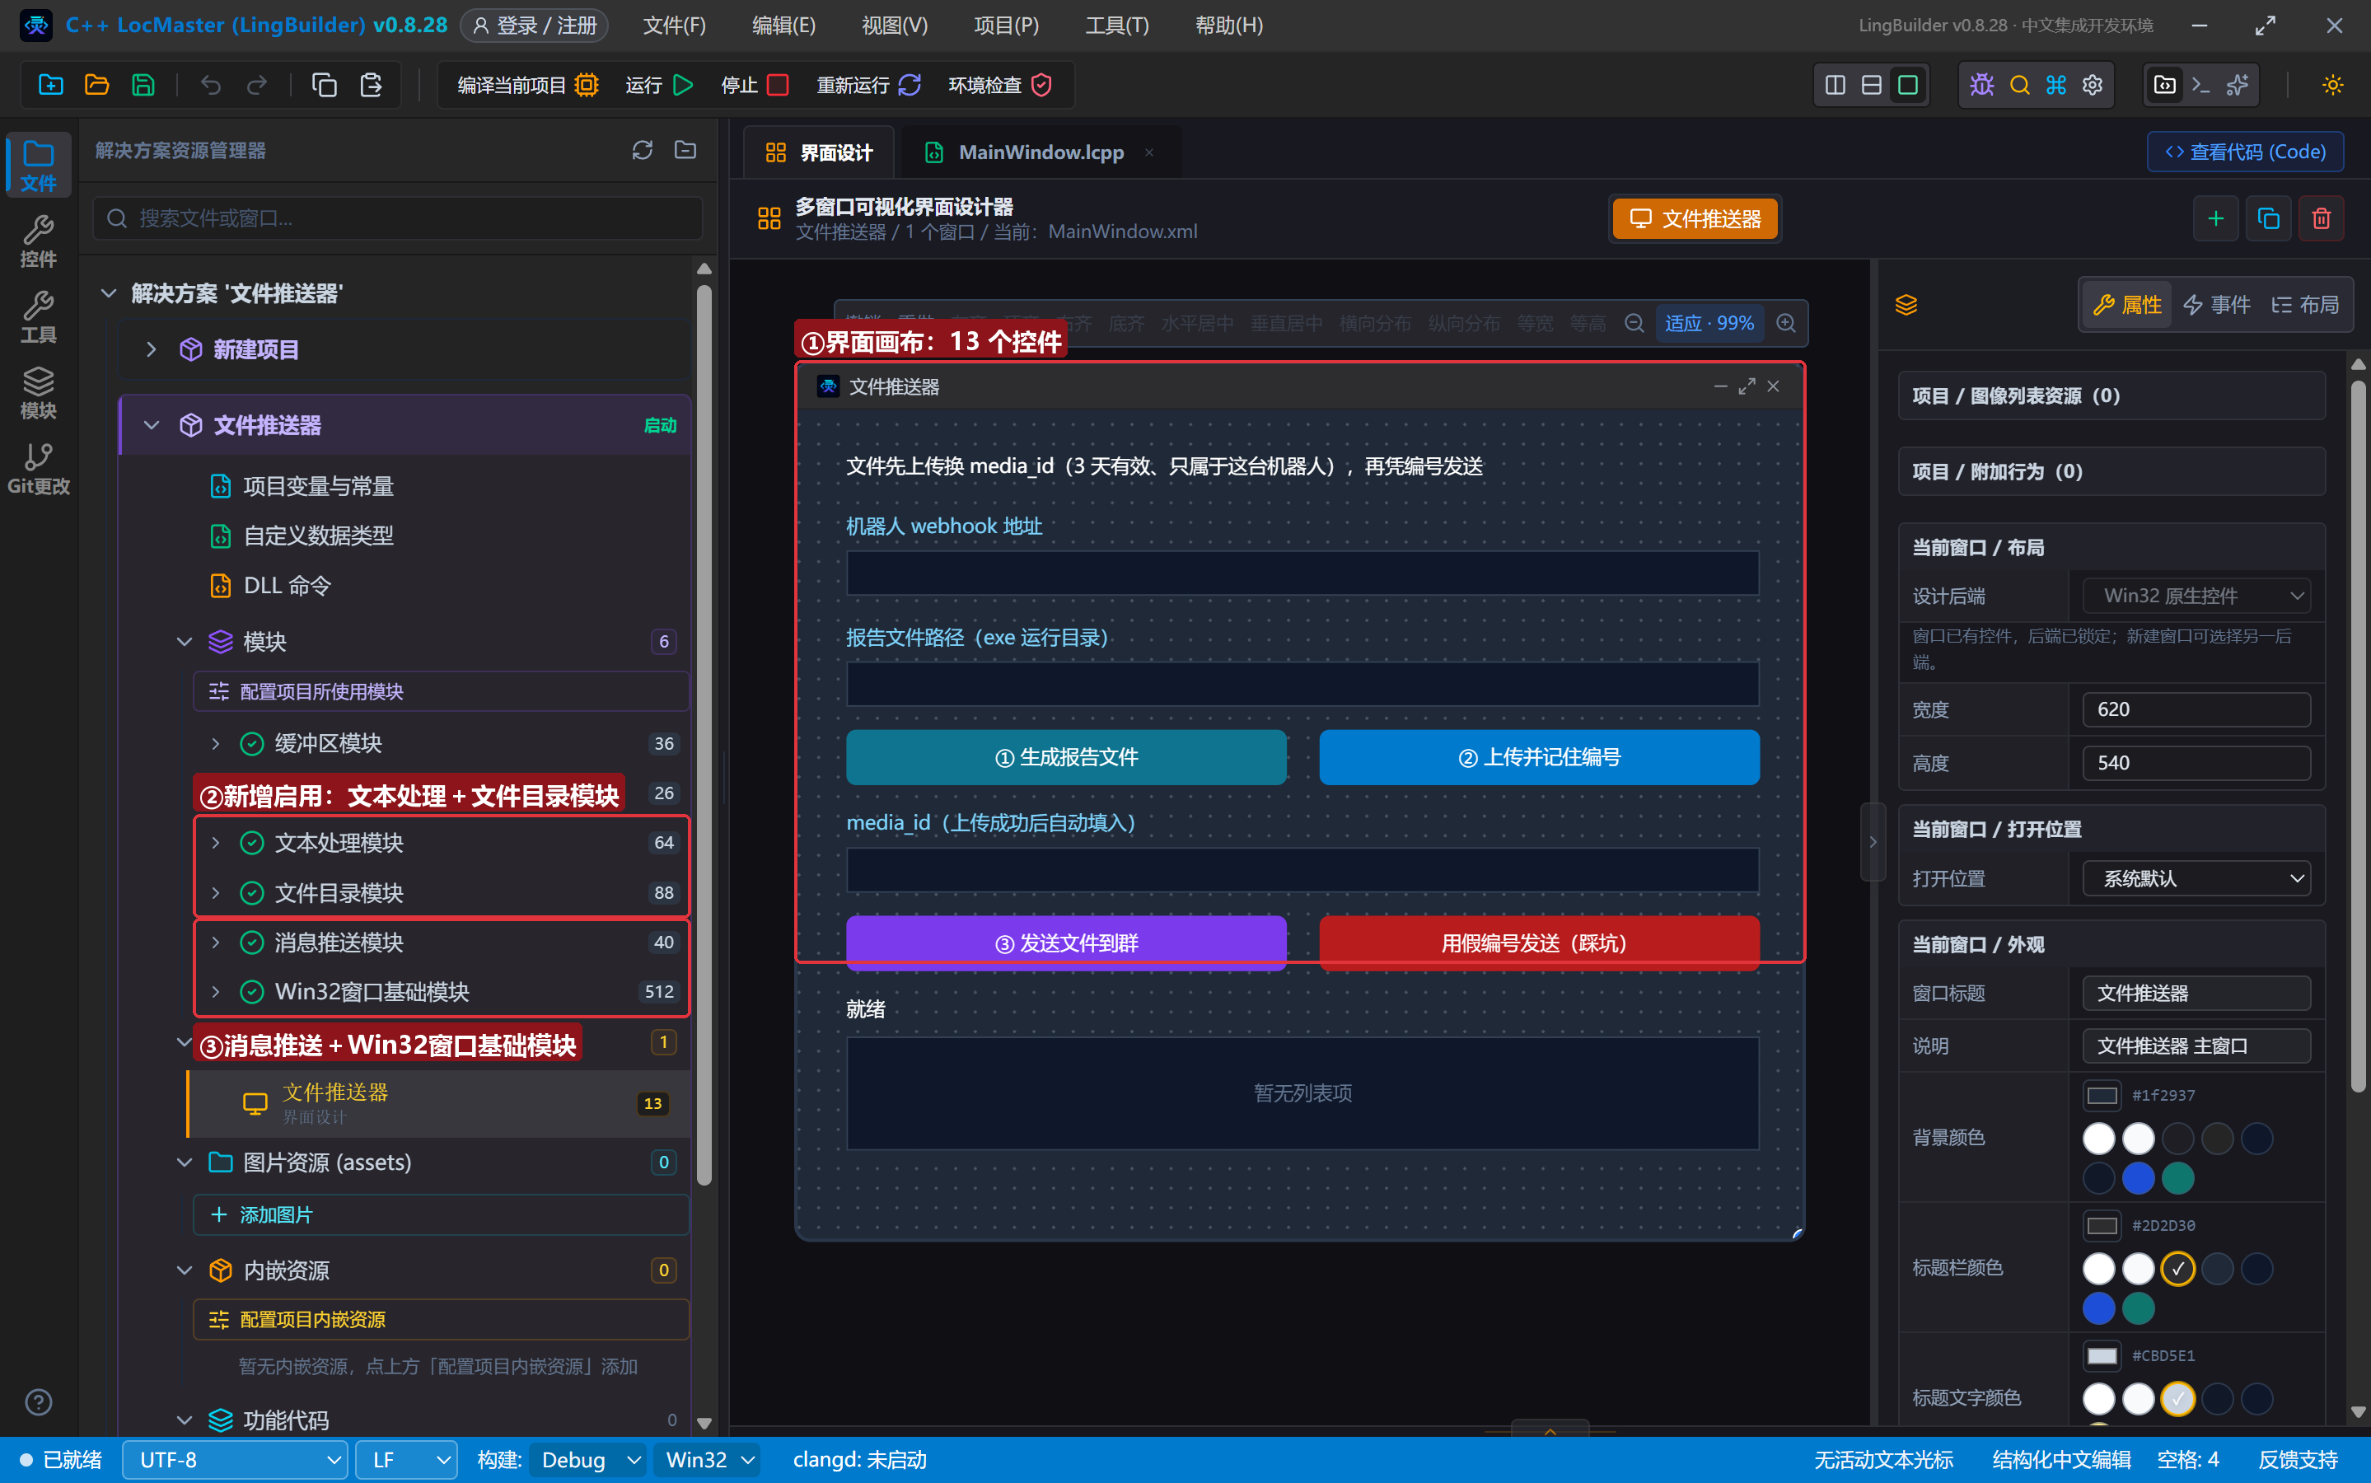The height and width of the screenshot is (1483, 2371).
Task: Click 编译当前项目 button
Action: 527,84
